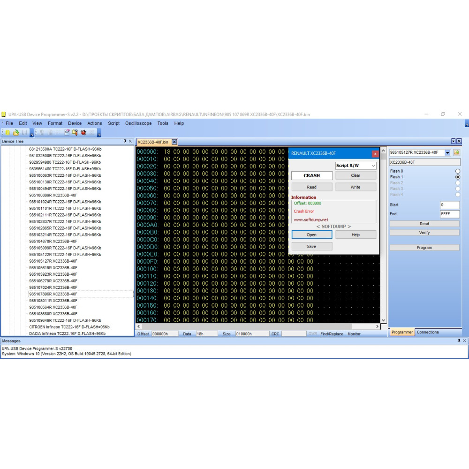The width and height of the screenshot is (469, 469).
Task: Click the Help button in dialog
Action: [356, 235]
